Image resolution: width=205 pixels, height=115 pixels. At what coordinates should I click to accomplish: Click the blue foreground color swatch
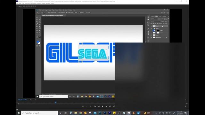coord(38,42)
